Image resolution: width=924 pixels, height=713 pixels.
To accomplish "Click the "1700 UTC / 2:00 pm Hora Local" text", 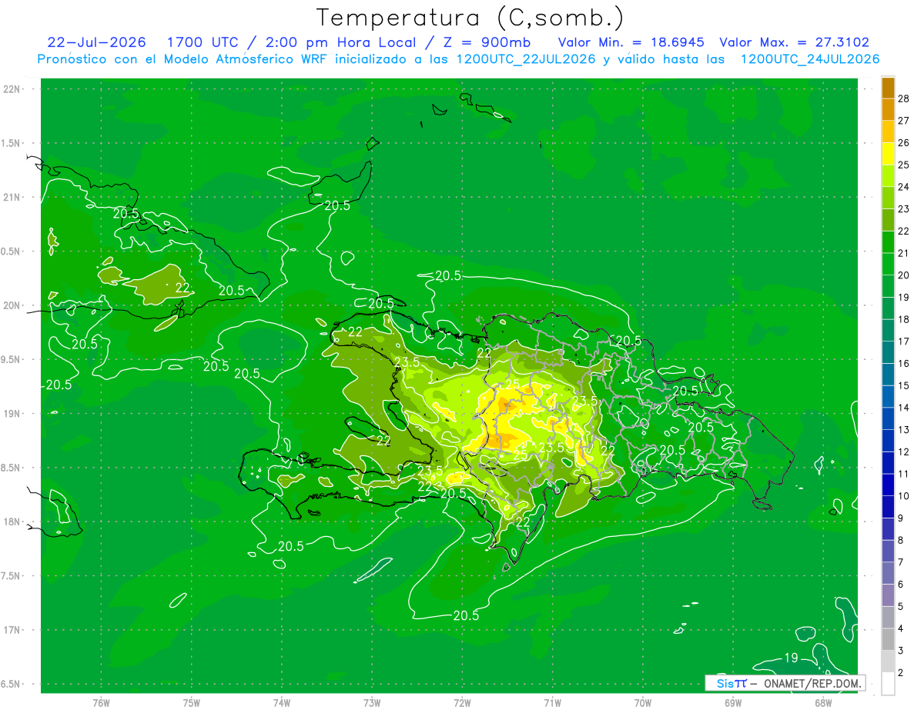I will [293, 42].
